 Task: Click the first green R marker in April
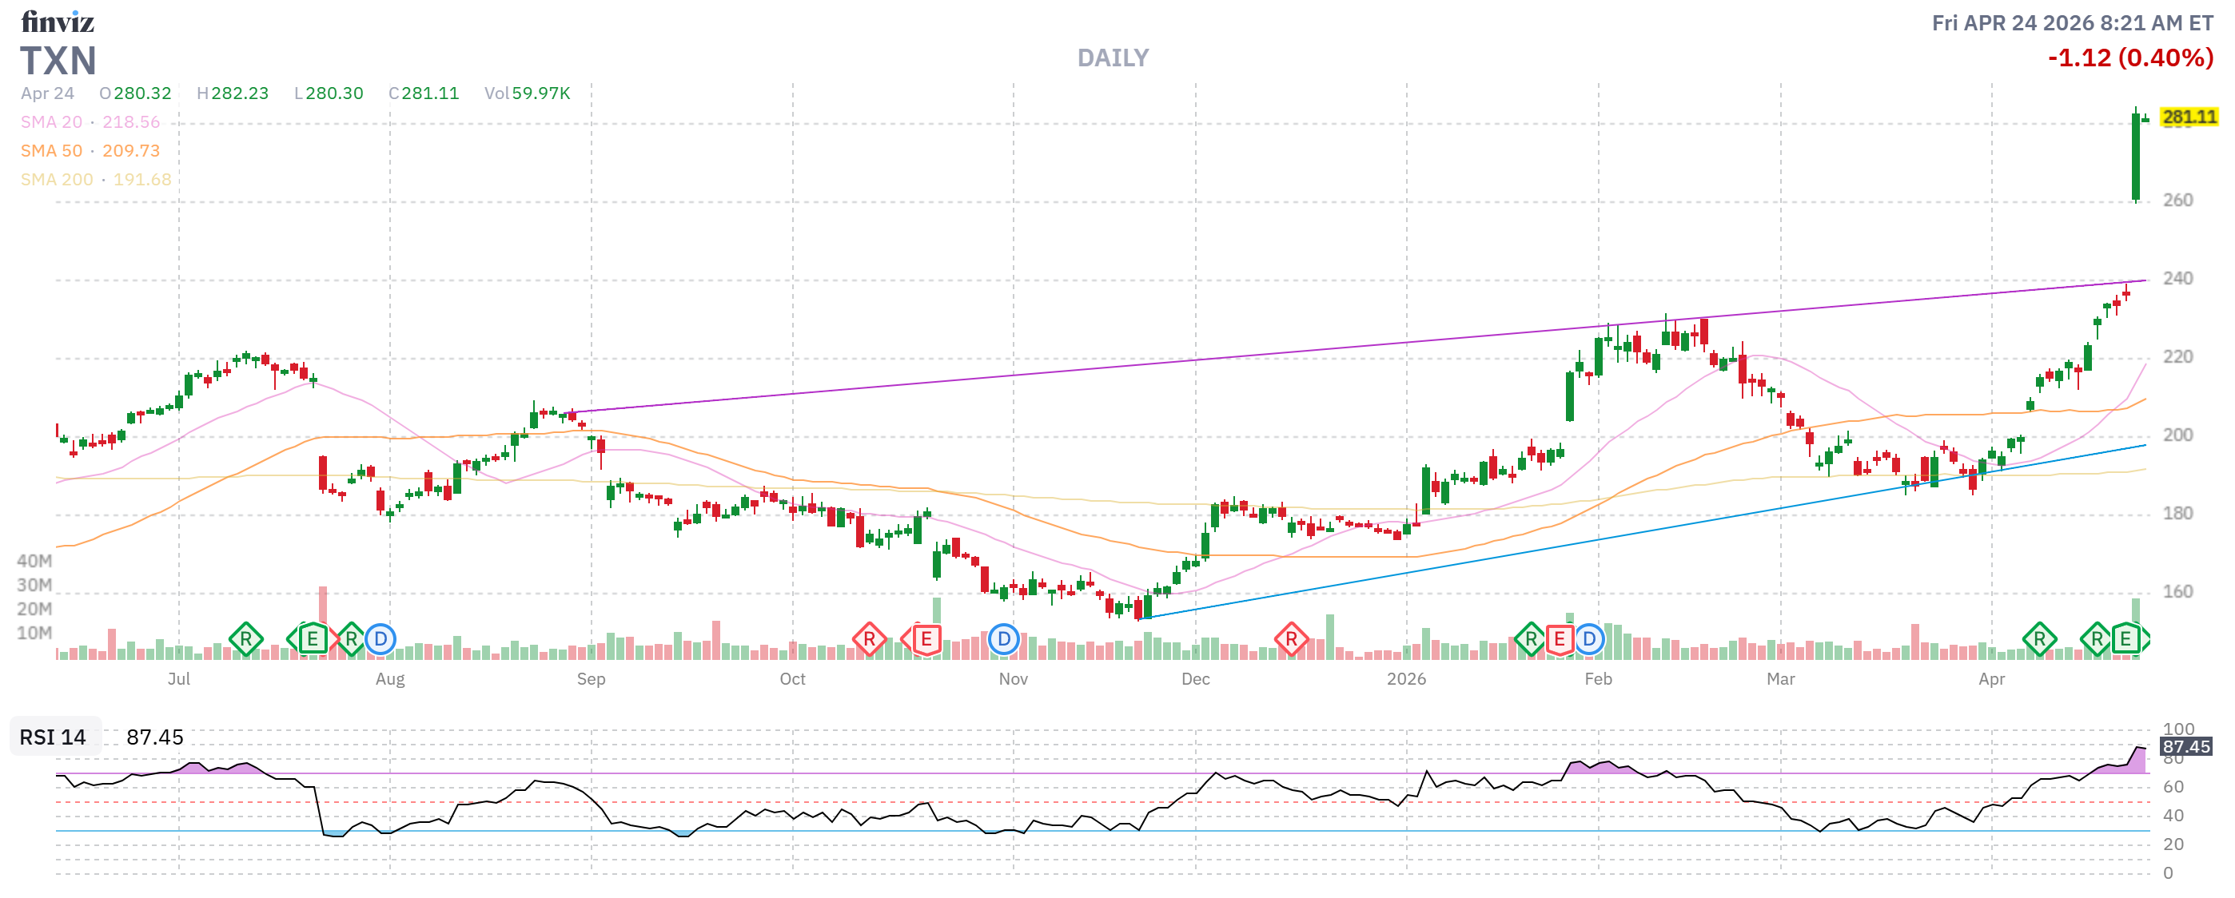click(x=2039, y=640)
